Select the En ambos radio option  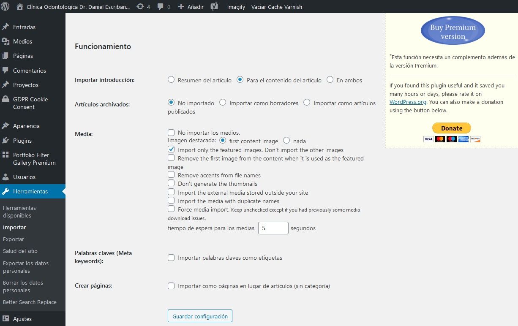pos(330,80)
